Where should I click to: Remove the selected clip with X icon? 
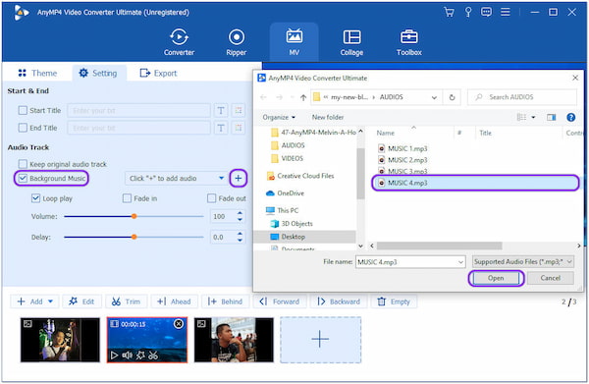click(x=179, y=323)
